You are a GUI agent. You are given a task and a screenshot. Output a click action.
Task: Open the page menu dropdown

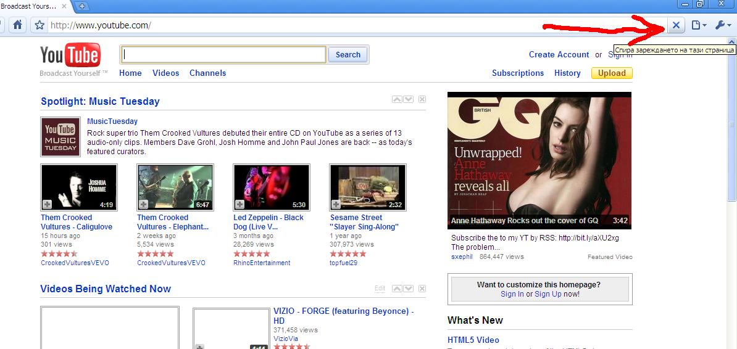click(x=699, y=25)
